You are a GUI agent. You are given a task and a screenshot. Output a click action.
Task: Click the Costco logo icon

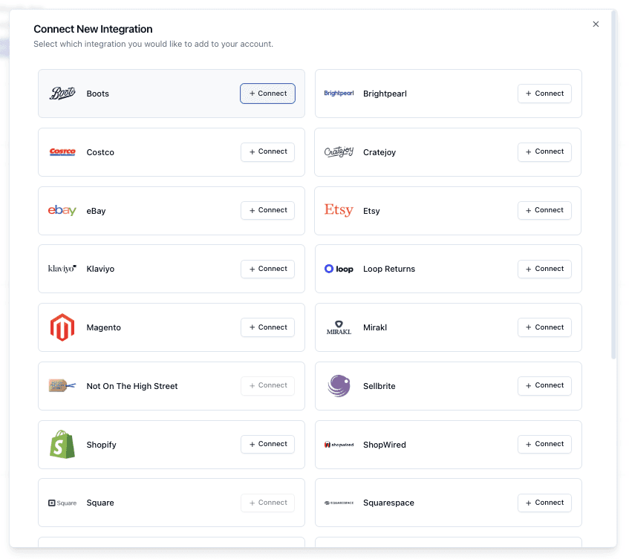tap(62, 152)
